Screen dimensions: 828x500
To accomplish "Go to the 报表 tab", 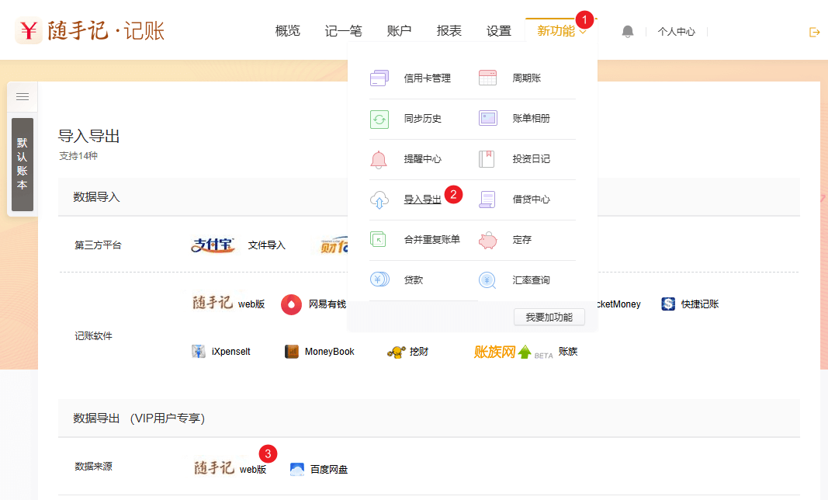I will point(449,31).
